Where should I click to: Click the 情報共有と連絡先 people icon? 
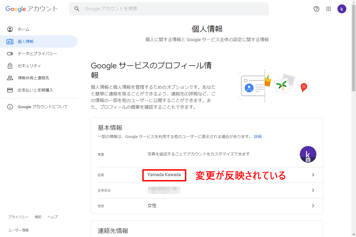point(10,78)
